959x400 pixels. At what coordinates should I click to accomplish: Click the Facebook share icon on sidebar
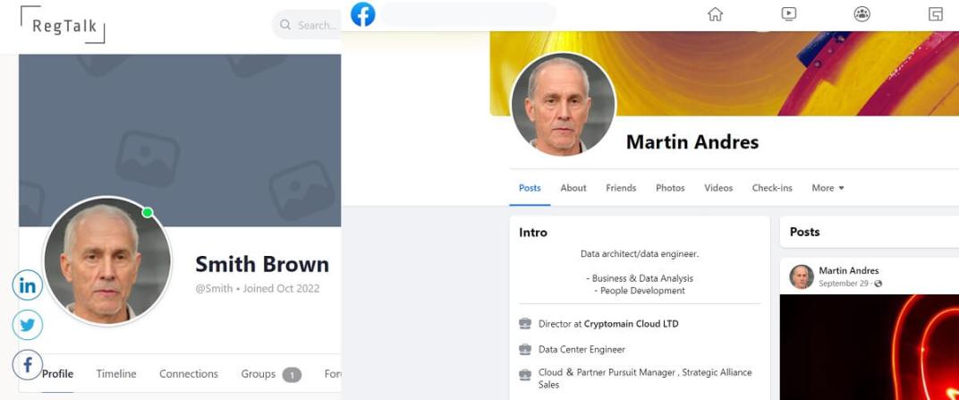(x=28, y=366)
